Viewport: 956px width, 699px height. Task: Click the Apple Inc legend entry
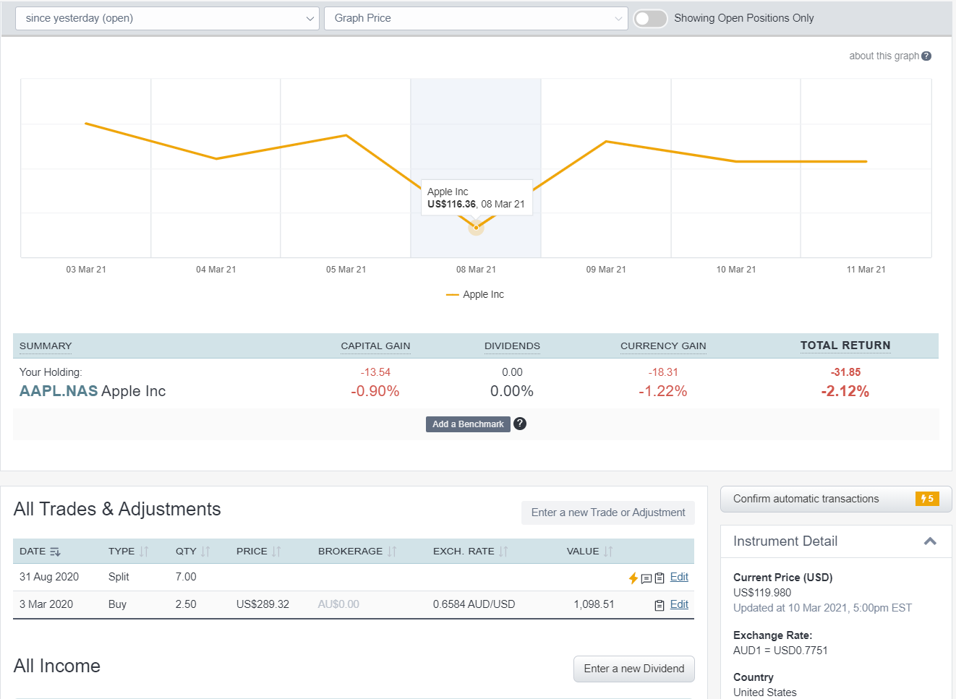(475, 295)
